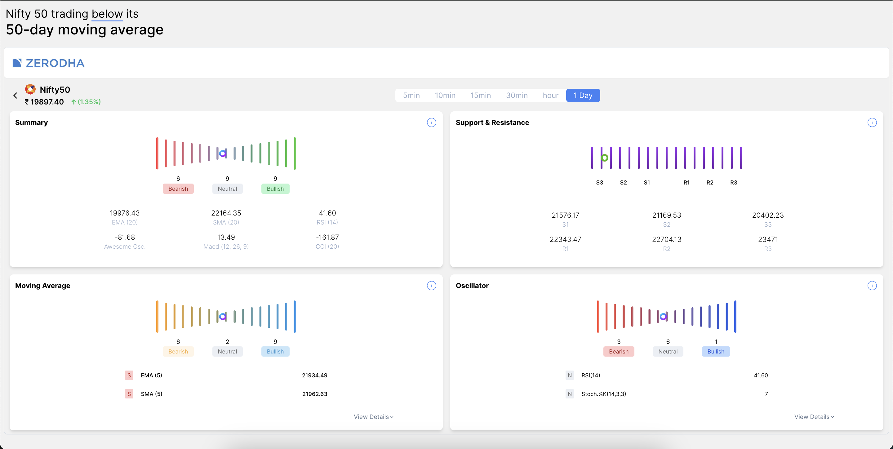The width and height of the screenshot is (893, 449).
Task: Select the 10min timeframe tab
Action: (445, 95)
